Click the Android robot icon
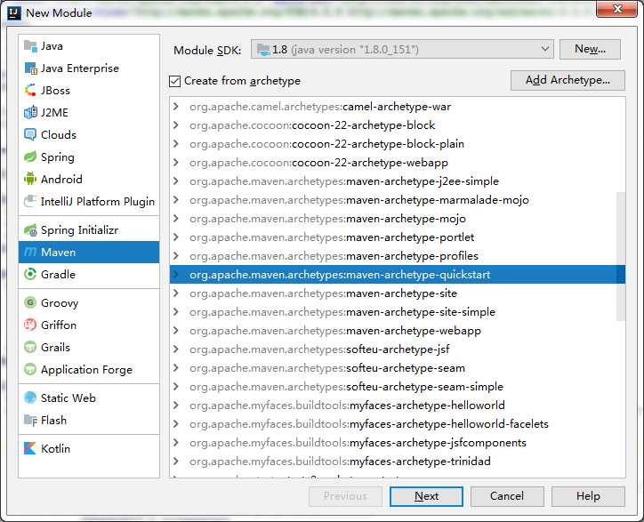 tap(30, 179)
